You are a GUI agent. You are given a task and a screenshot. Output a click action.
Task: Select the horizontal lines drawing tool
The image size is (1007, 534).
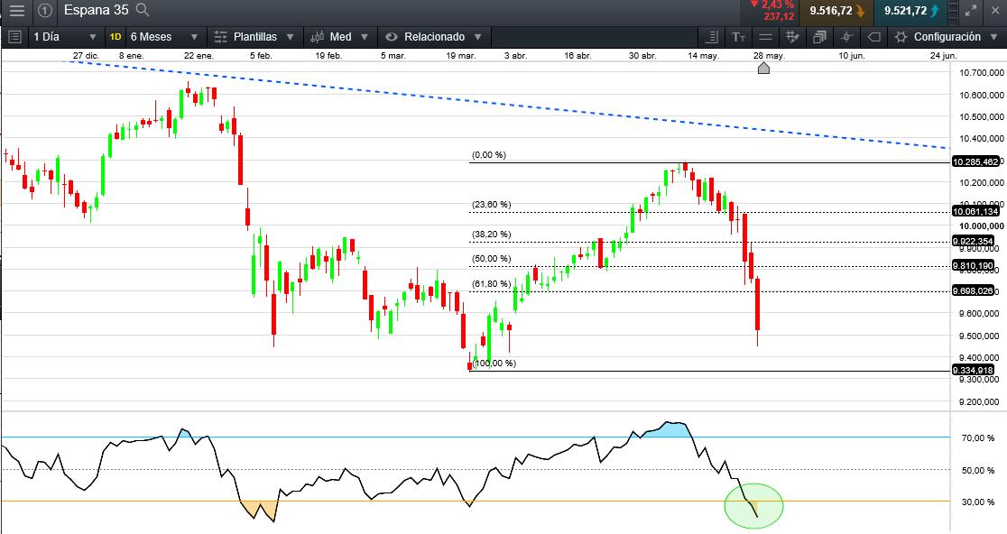(x=765, y=37)
